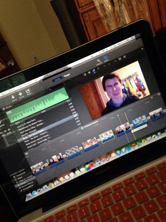Click the revert curved arrow
This screenshot has width=166, height=222.
pos(142,49)
